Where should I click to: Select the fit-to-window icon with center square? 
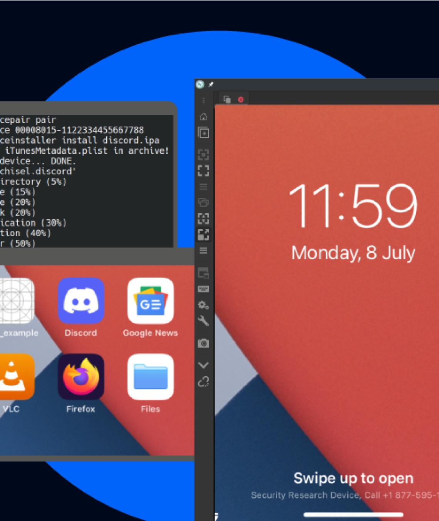coord(203,155)
